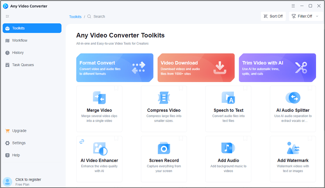
Task: Click the Any Video Converter logo icon
Action: (6, 6)
